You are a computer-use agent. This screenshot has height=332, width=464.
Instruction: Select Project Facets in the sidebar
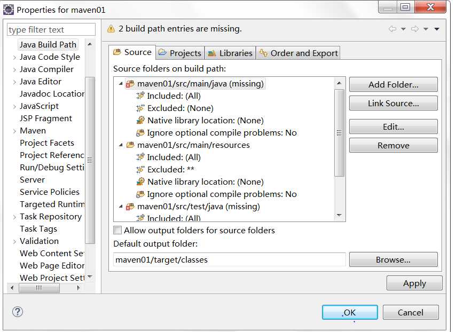click(47, 143)
